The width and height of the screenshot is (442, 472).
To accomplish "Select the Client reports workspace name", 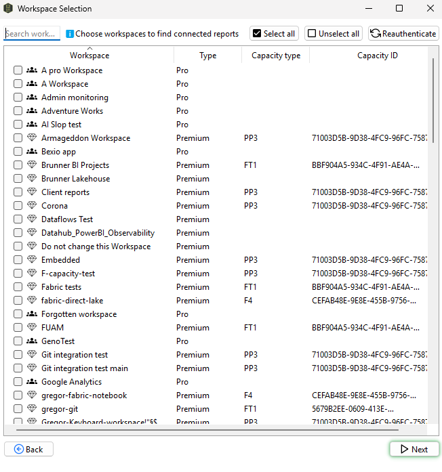I will 65,192.
